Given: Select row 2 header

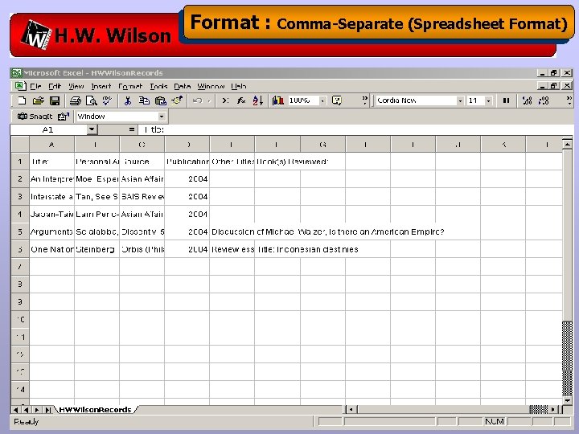Looking at the screenshot, I should tap(20, 179).
